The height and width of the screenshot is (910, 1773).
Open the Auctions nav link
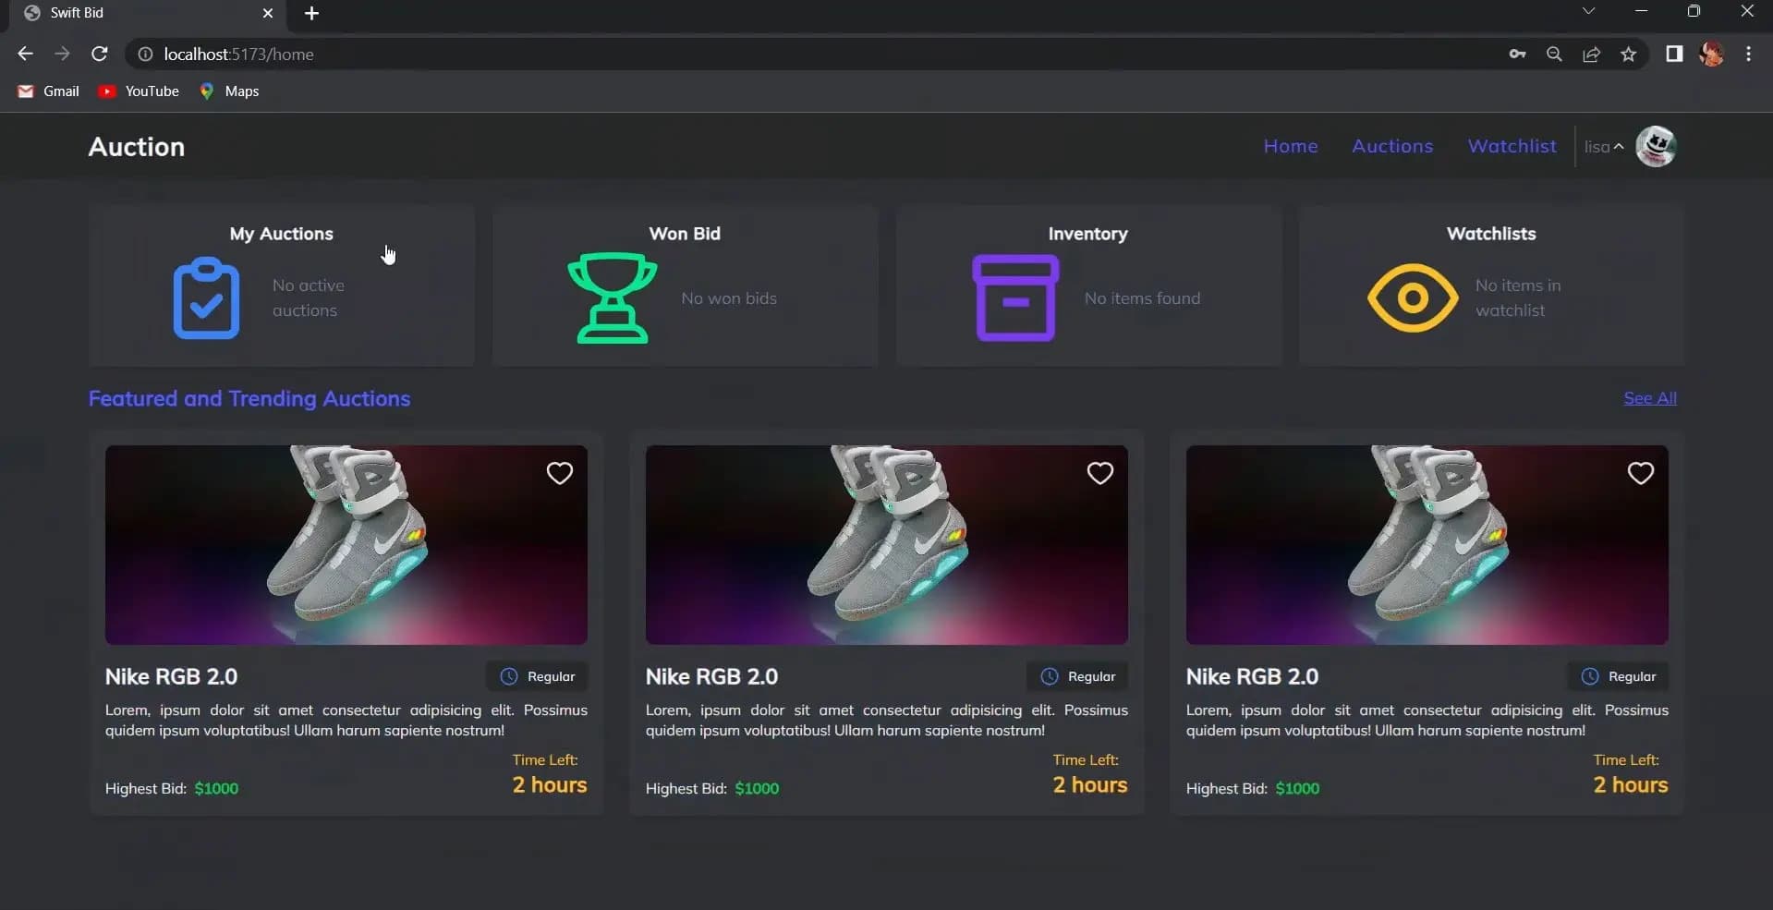tap(1392, 146)
